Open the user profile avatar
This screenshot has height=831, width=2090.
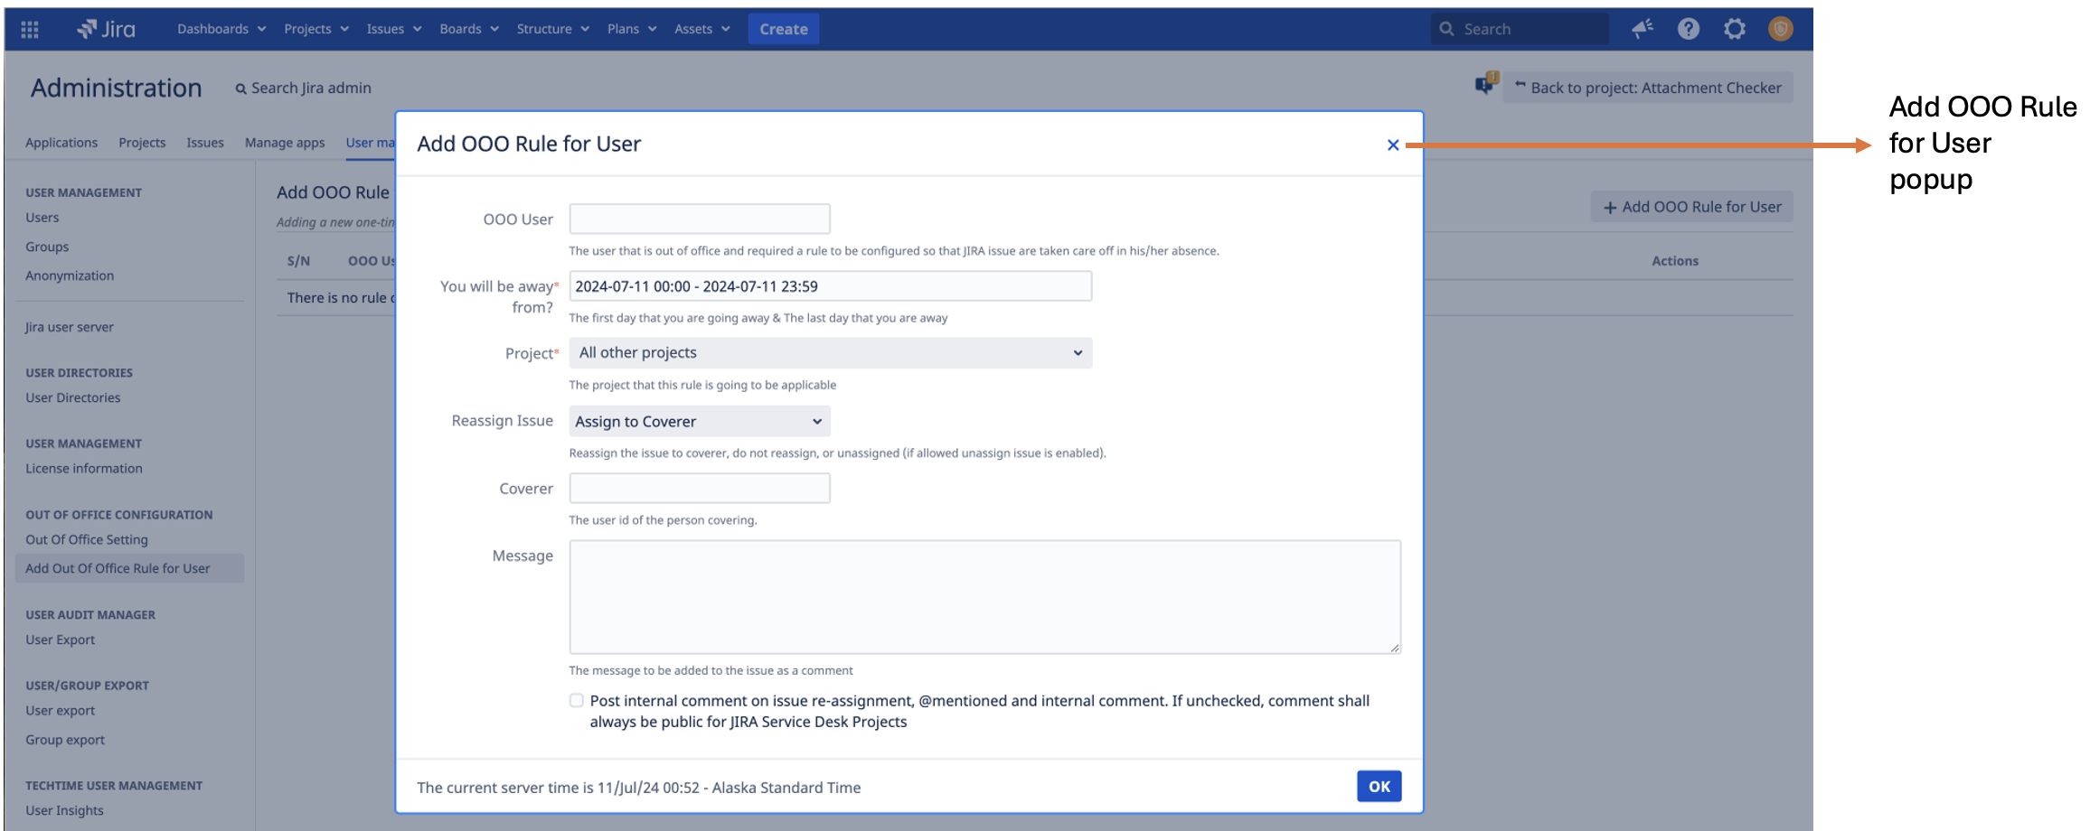pyautogui.click(x=1780, y=29)
